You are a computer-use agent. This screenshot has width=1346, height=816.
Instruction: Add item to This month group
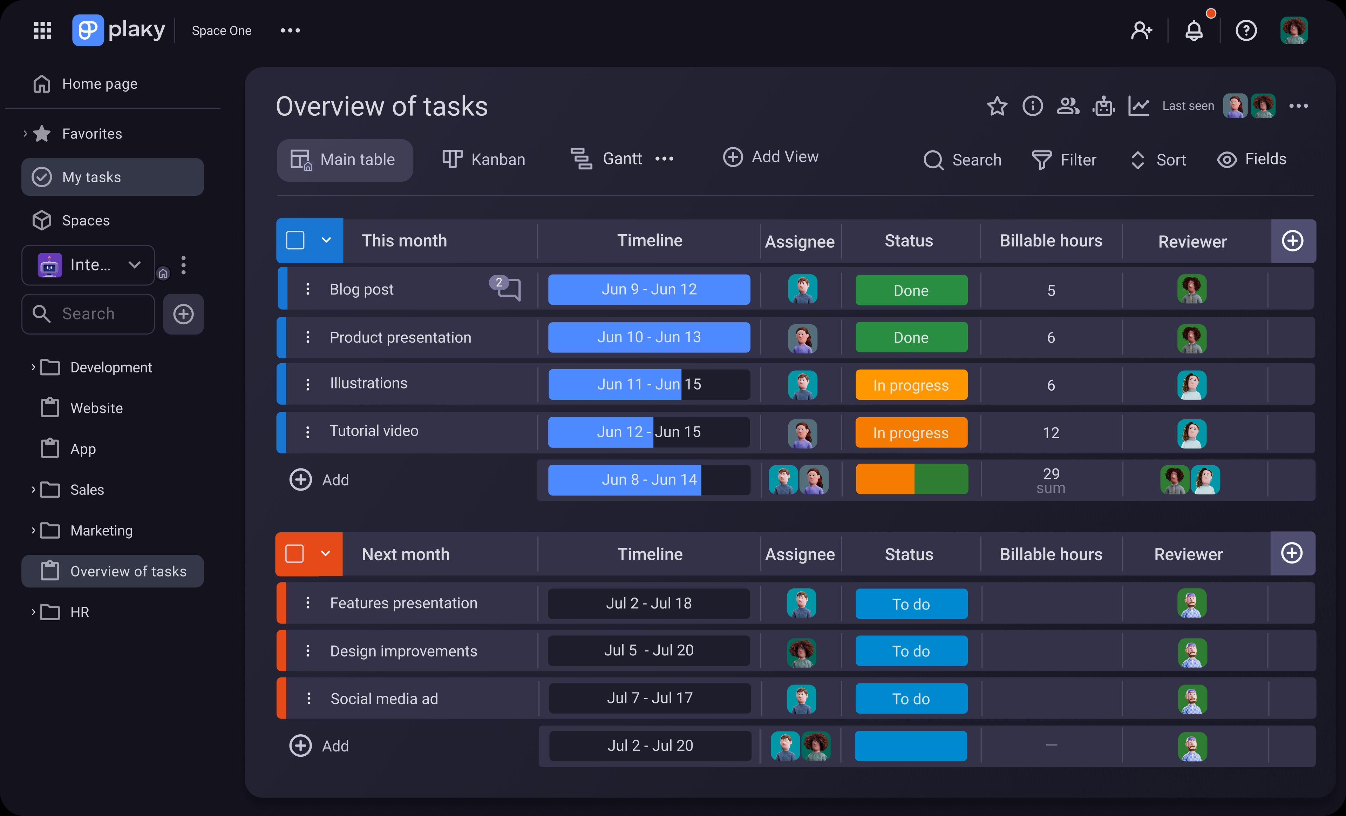pos(319,480)
